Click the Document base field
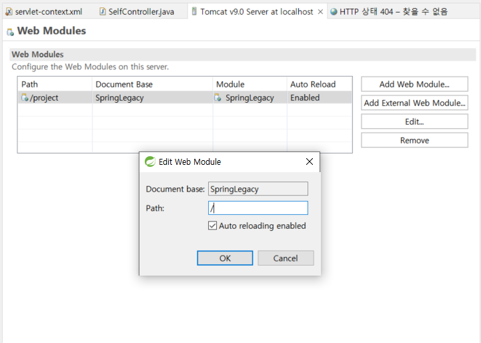The height and width of the screenshot is (343, 481). [258, 189]
